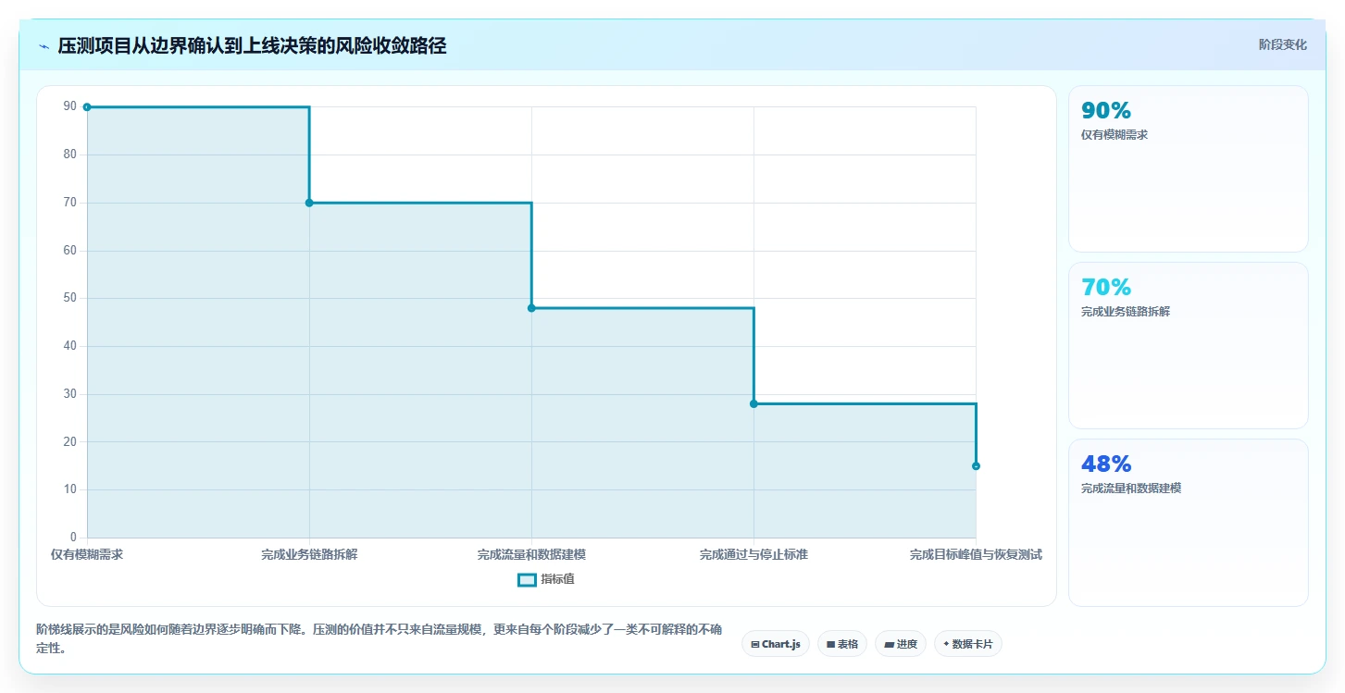Select the data point at value 90
1345x693 pixels.
point(87,107)
